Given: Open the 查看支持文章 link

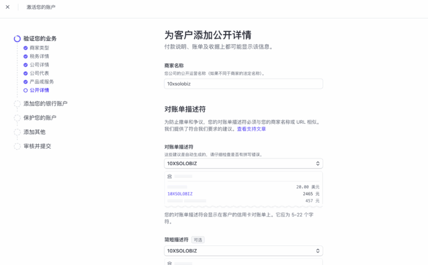Looking at the screenshot, I should pyautogui.click(x=251, y=129).
